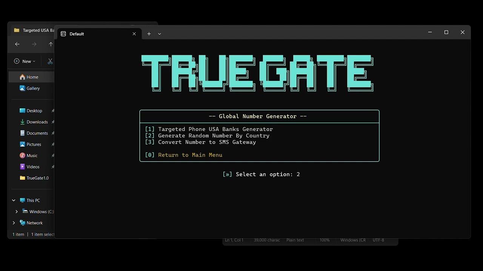
Task: Click the Videos icon in sidebar
Action: pos(22,167)
